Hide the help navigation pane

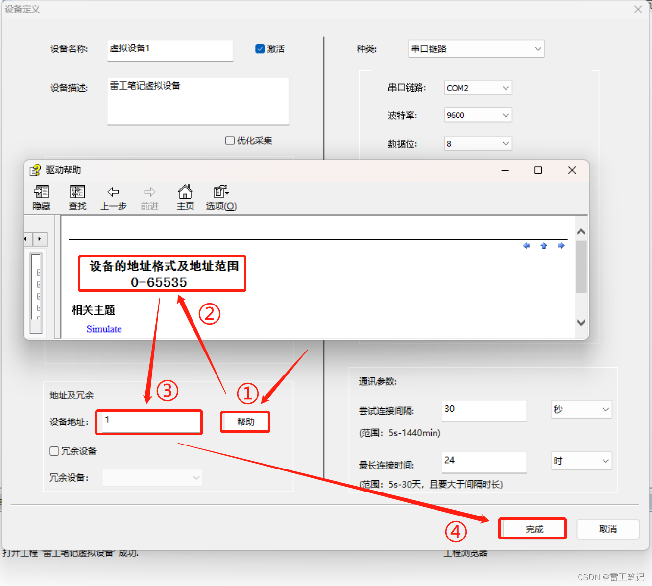(x=42, y=198)
